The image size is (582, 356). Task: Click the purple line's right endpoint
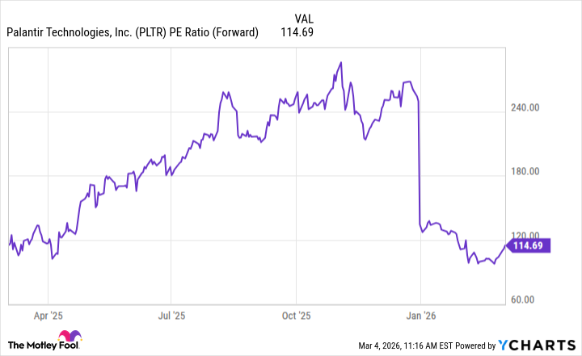507,245
